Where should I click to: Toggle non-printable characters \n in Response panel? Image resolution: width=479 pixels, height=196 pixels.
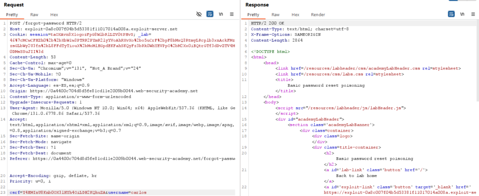462,14
